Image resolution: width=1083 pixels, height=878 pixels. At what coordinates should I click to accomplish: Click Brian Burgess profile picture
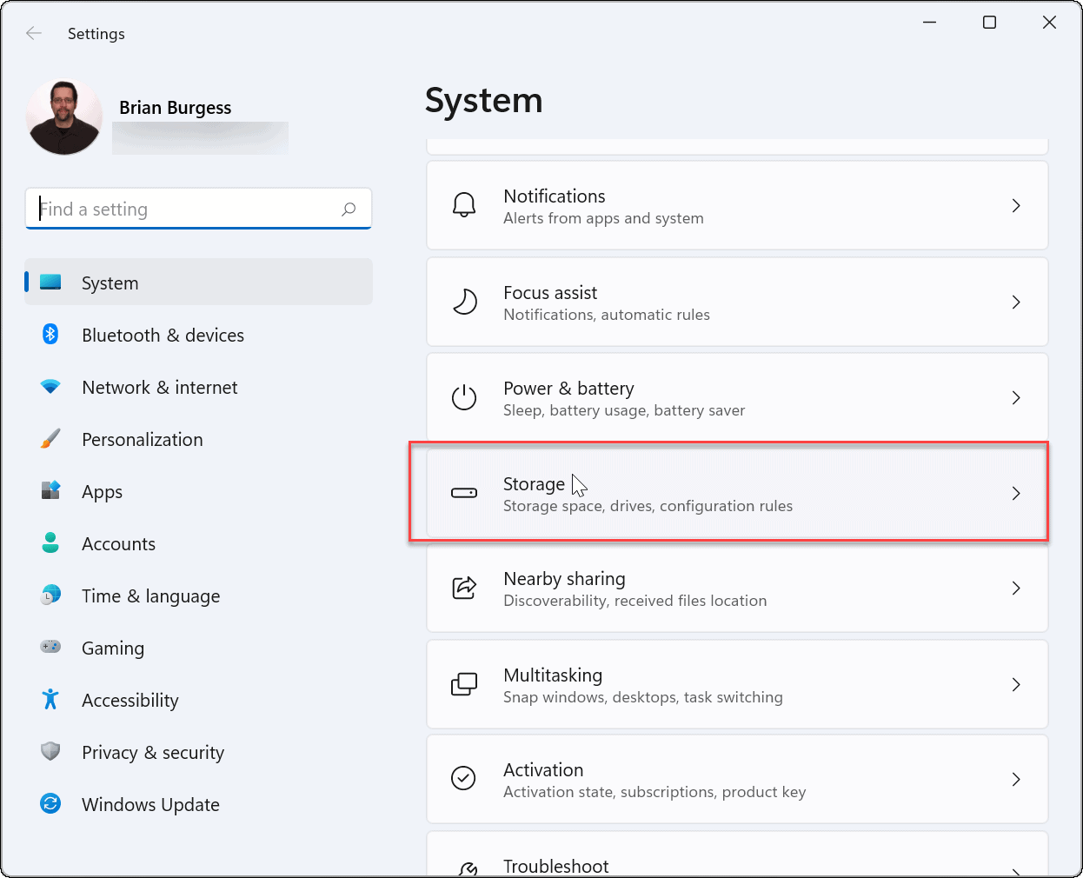(64, 117)
